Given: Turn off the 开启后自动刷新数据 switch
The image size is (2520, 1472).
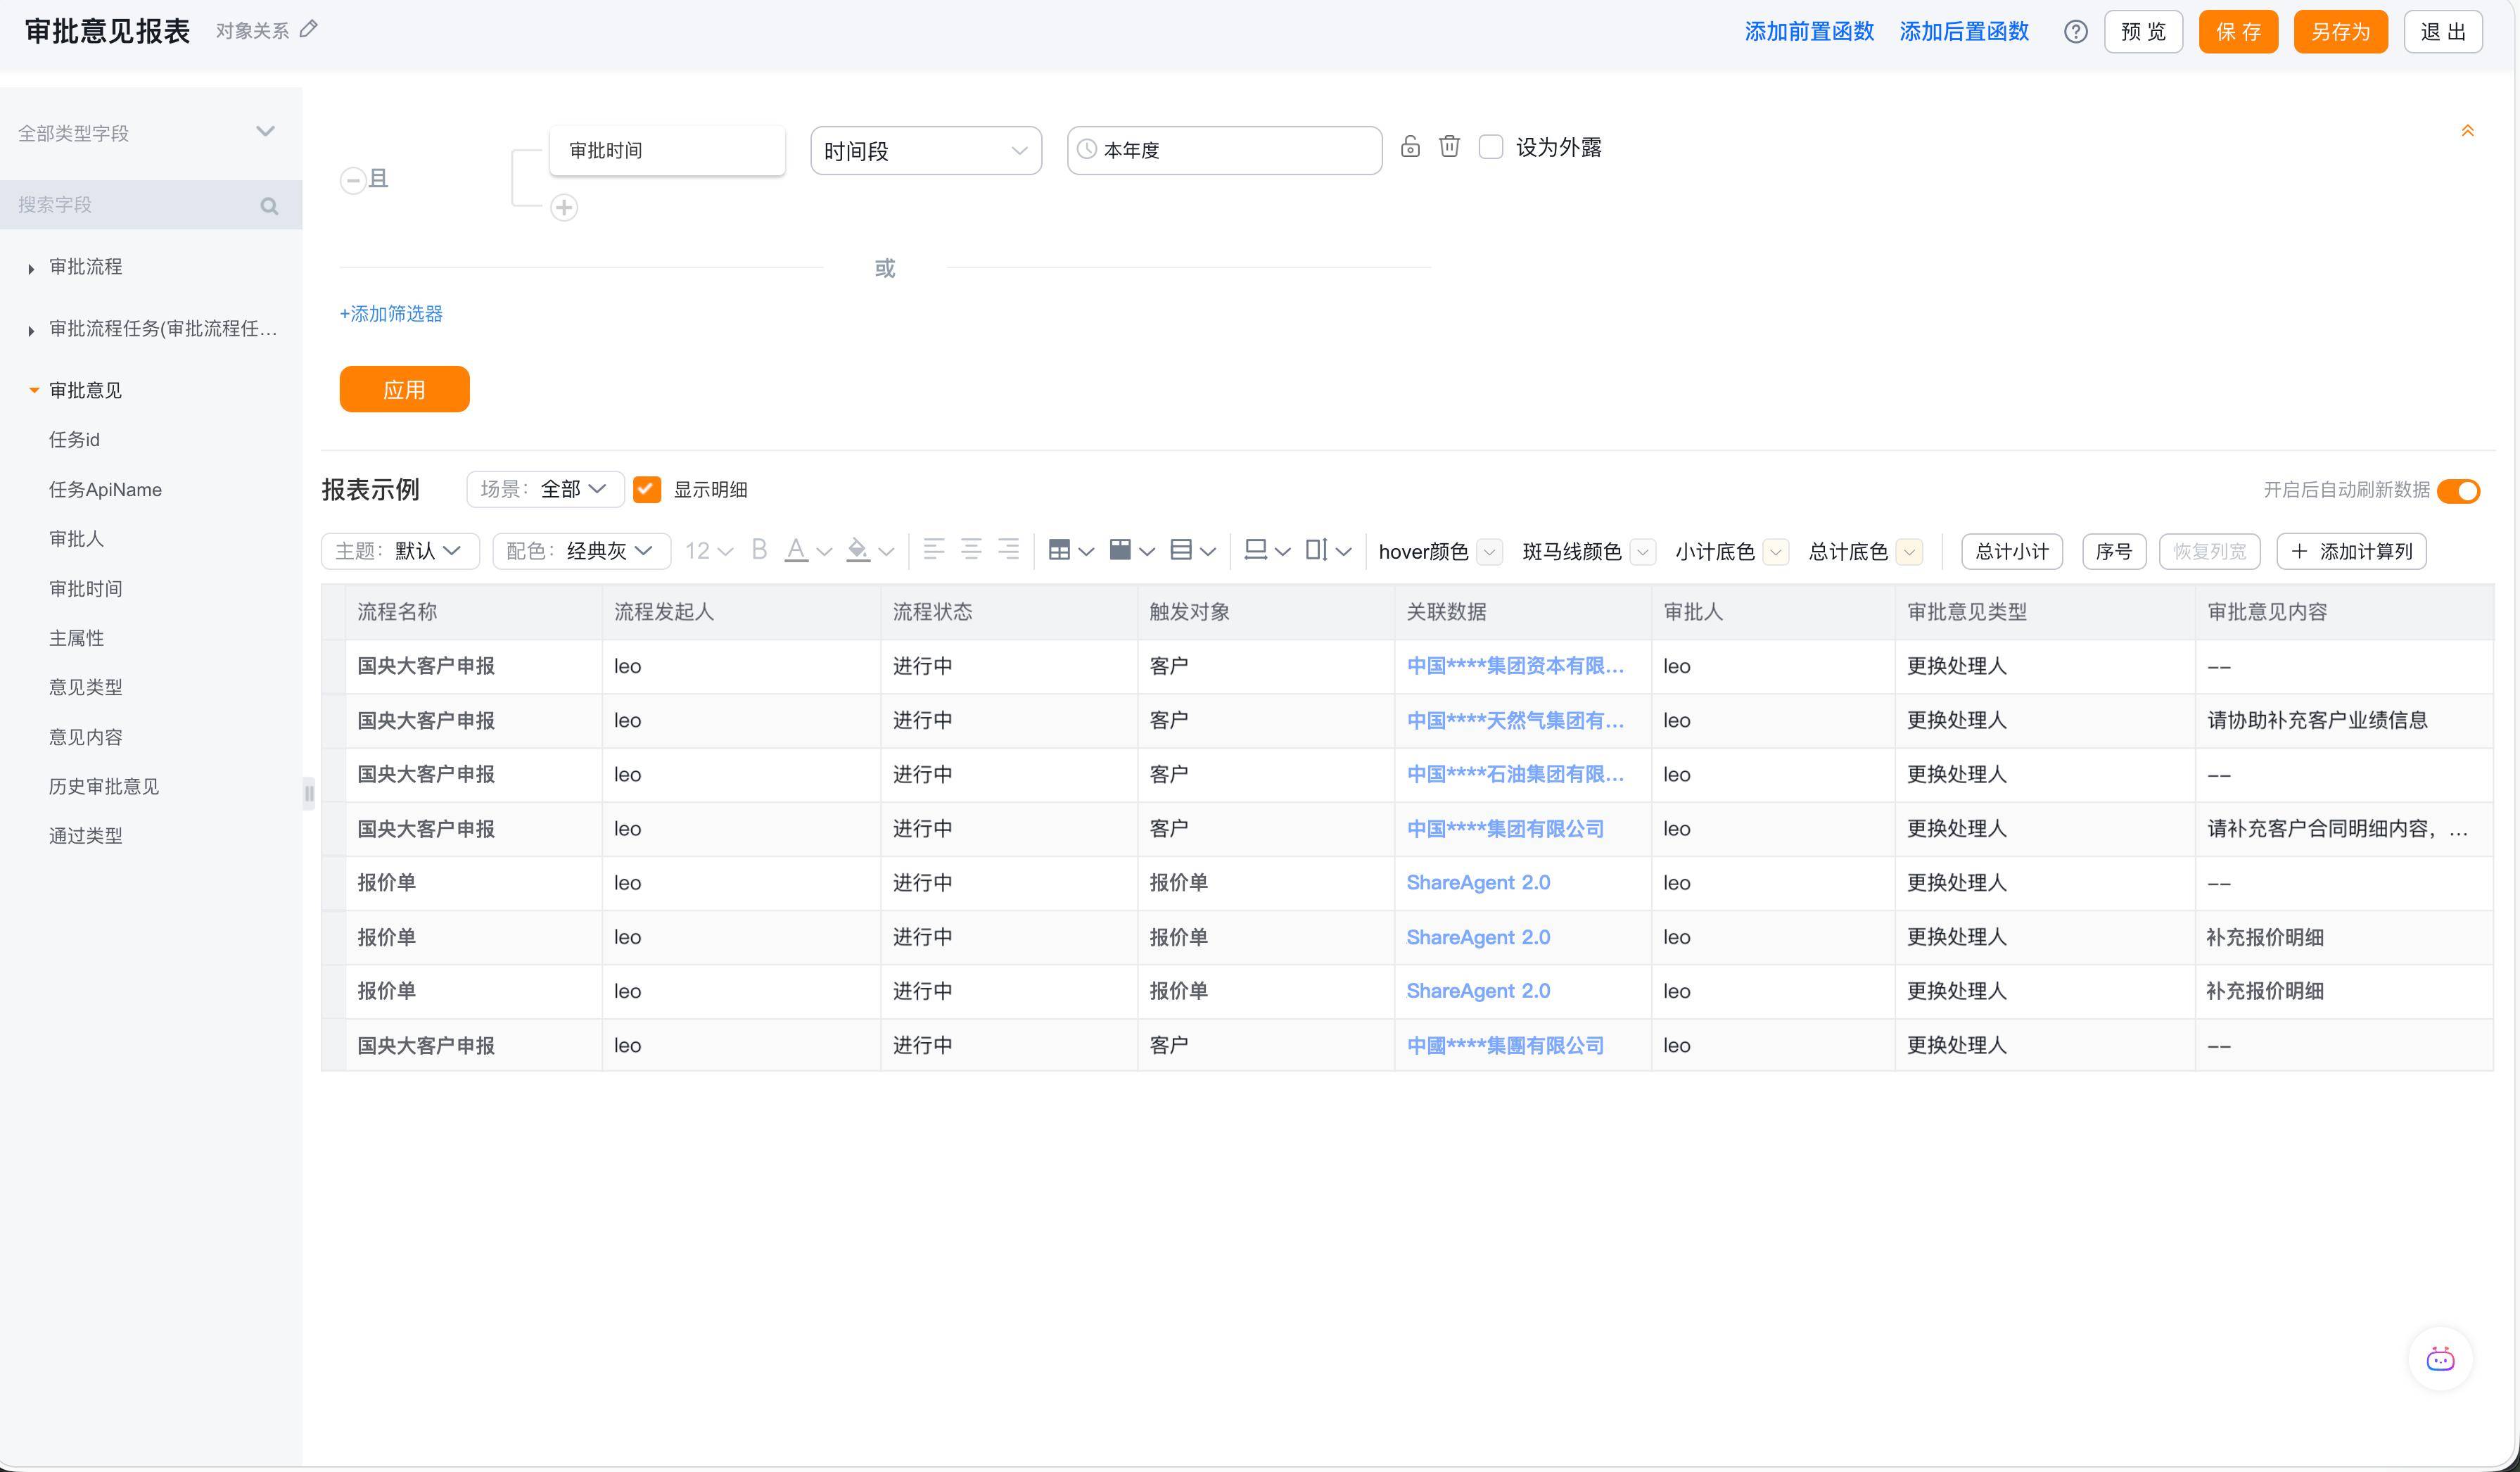Looking at the screenshot, I should pos(2458,490).
